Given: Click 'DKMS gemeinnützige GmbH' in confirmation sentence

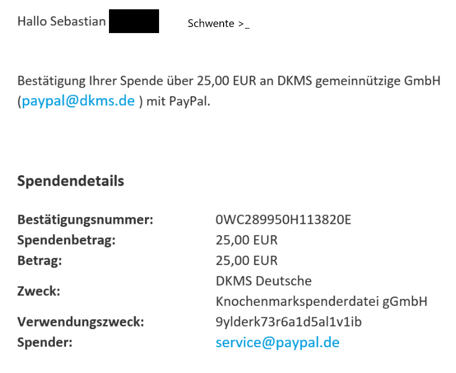Looking at the screenshot, I should (x=359, y=81).
